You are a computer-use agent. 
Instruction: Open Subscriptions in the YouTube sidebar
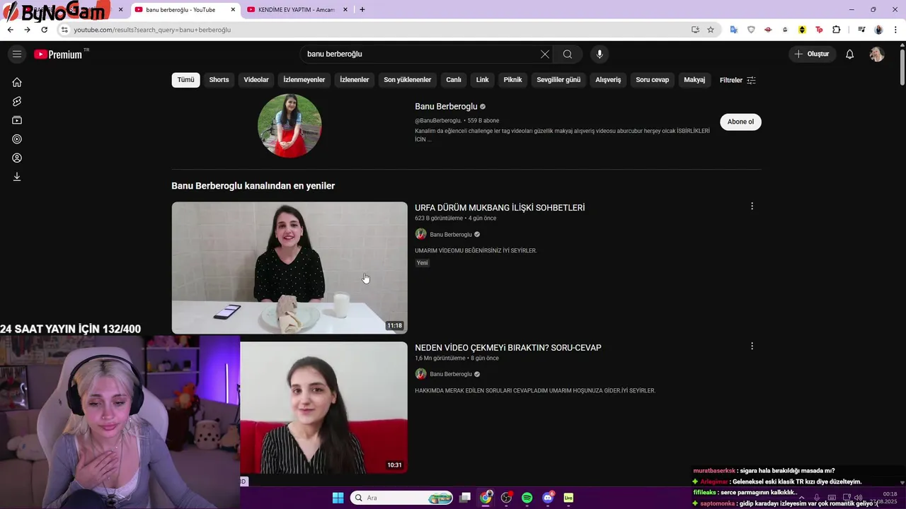tap(17, 120)
